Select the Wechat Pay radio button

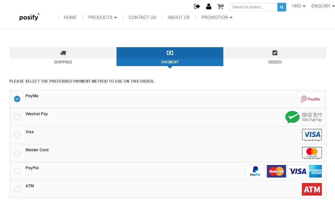coord(17,117)
